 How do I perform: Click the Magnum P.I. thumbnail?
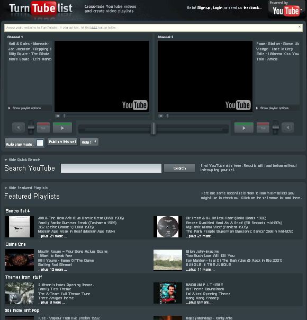coord(168,293)
